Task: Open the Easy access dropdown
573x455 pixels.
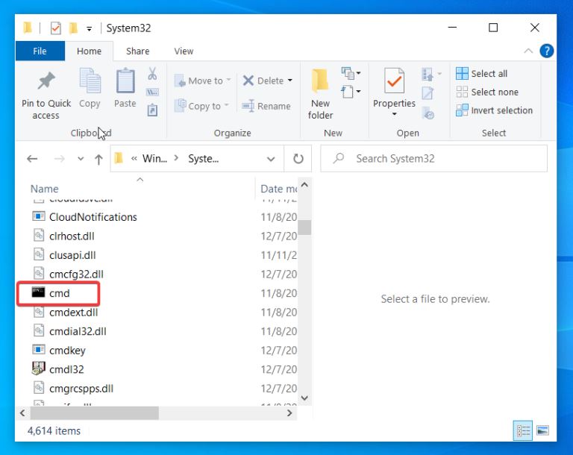Action: 351,92
